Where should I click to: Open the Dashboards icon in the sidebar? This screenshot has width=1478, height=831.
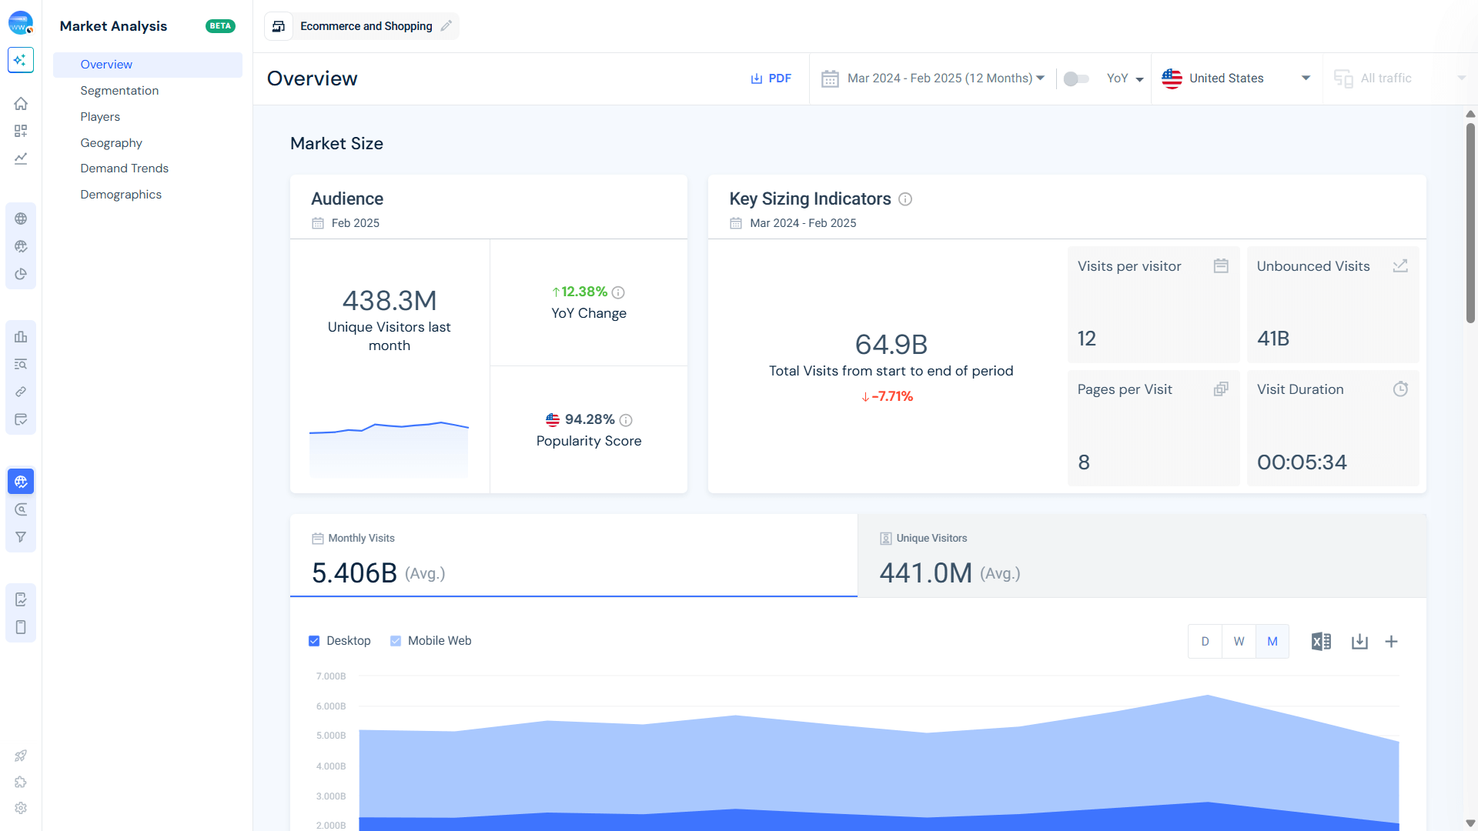coord(21,131)
